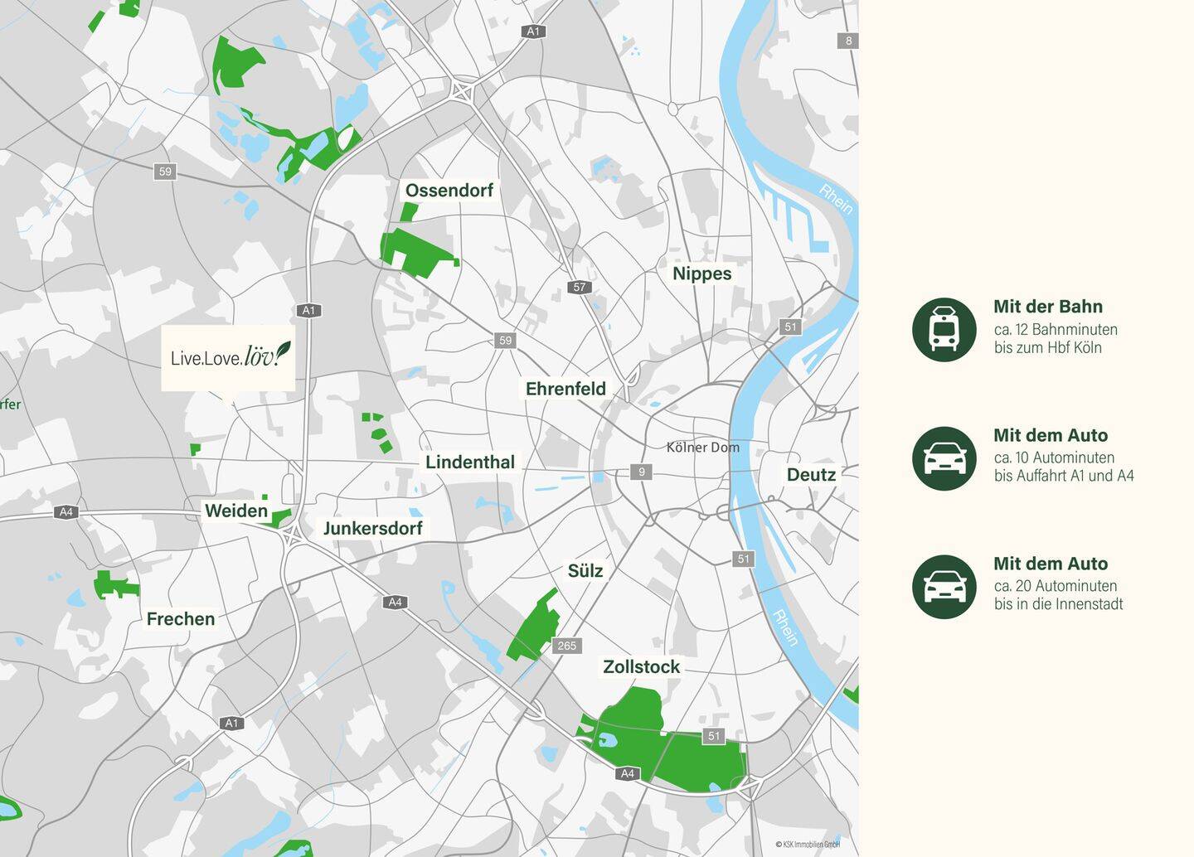Screen dimensions: 1194x857
Task: Select the car icon for 10 Autominuten
Action: click(x=944, y=458)
